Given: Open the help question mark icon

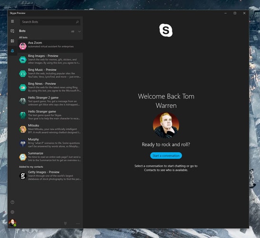Looking at the screenshot, I should [12, 202].
